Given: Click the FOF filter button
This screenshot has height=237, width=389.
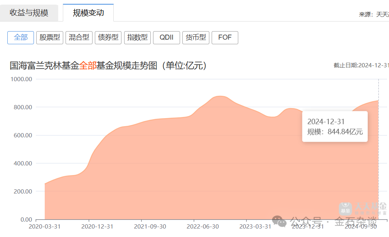Looking at the screenshot, I should tap(225, 37).
